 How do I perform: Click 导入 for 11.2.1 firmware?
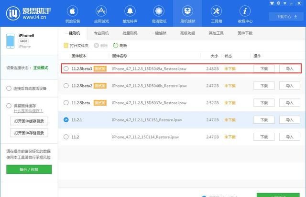tap(290, 120)
